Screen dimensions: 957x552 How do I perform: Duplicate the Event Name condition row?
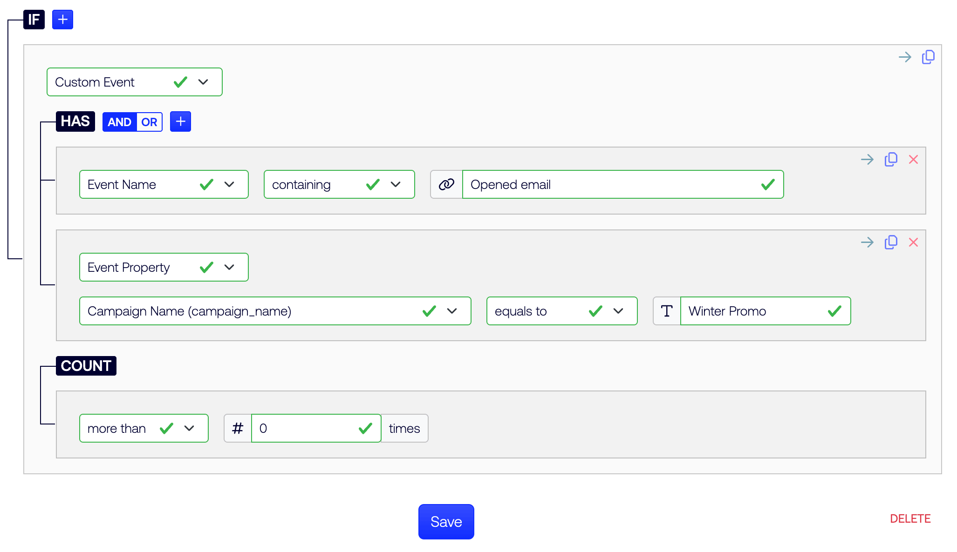pos(891,160)
